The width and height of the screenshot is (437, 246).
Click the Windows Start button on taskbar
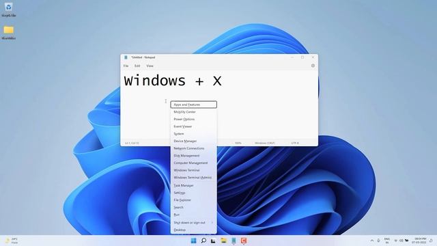coord(193,241)
